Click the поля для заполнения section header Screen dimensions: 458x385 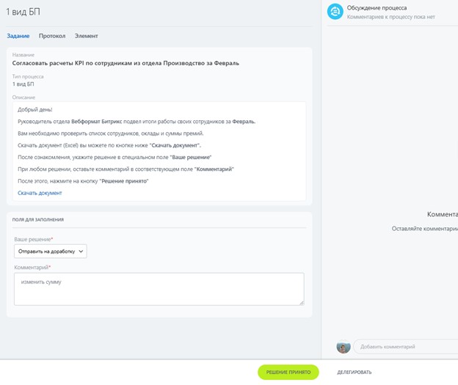pos(37,219)
